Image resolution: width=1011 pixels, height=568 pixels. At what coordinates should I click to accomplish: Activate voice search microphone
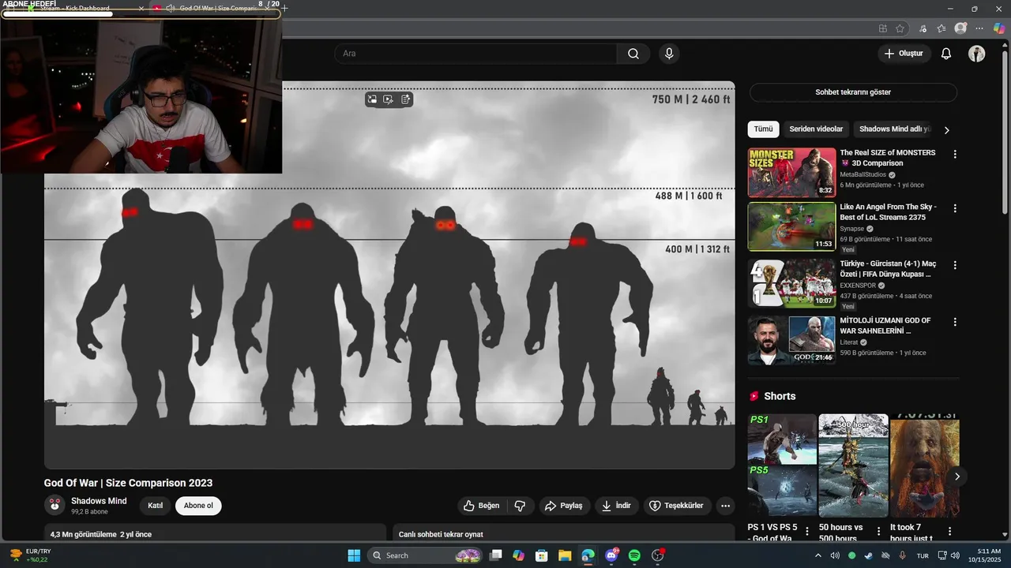[669, 54]
